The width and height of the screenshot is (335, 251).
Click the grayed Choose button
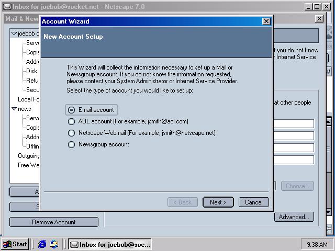297,186
